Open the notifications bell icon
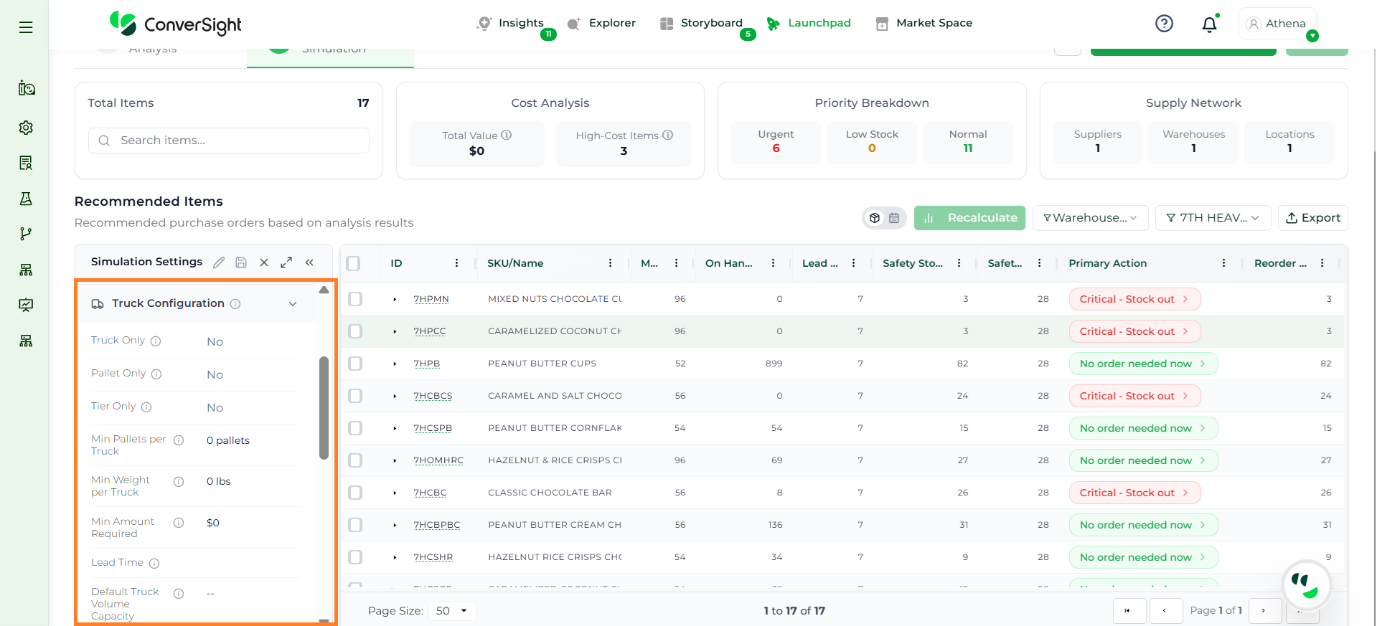Screen dimensions: 1377x626 pyautogui.click(x=1209, y=24)
